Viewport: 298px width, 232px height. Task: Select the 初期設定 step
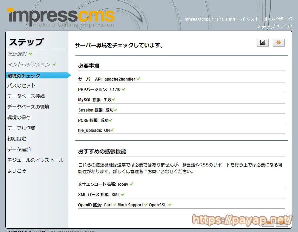coord(16,139)
